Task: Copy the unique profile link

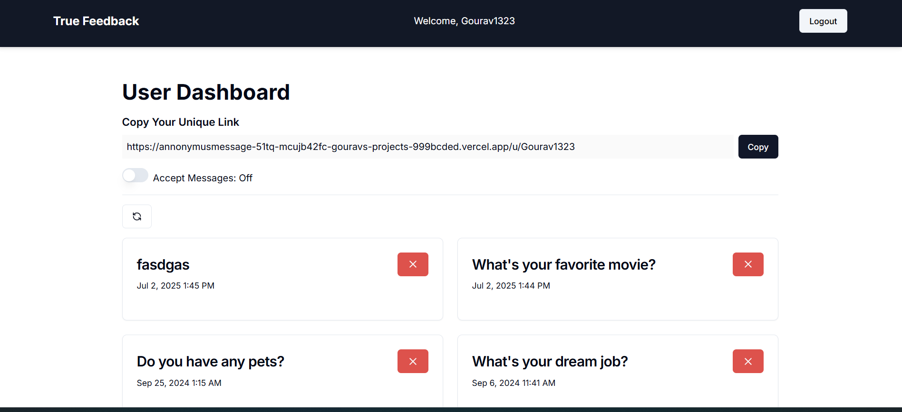Action: click(758, 147)
